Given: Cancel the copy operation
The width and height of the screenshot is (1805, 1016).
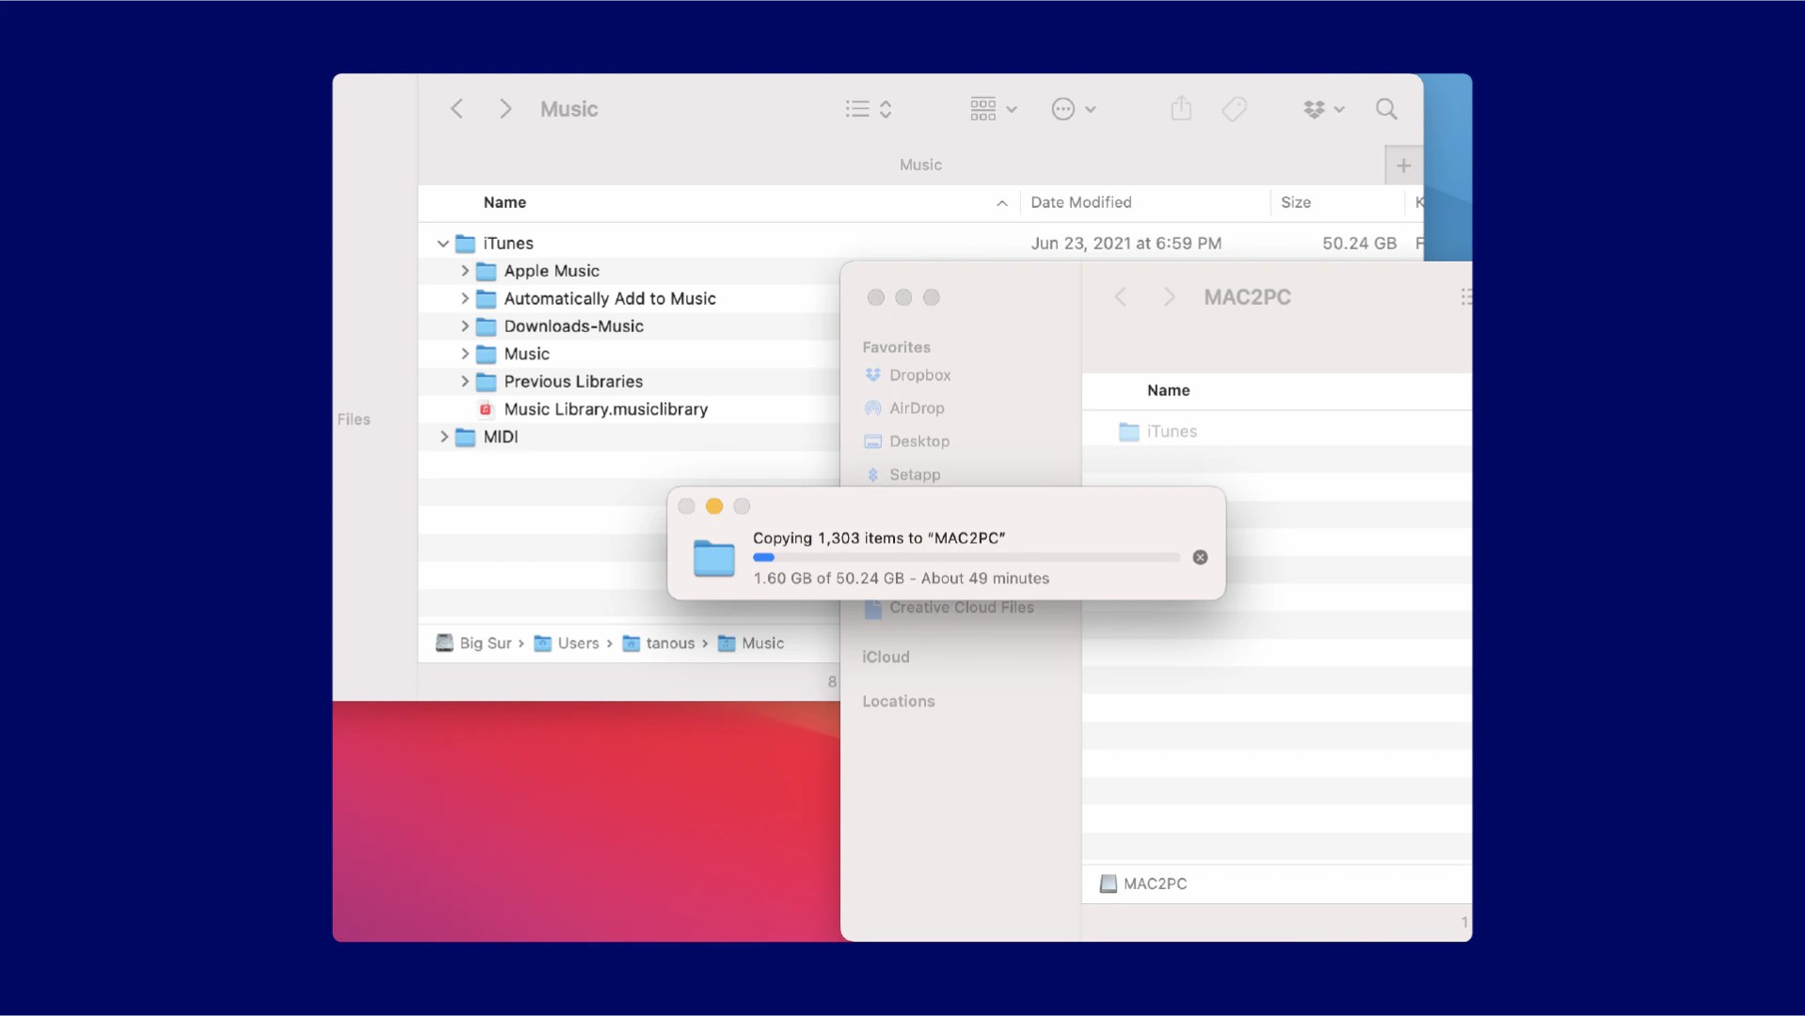Looking at the screenshot, I should (x=1200, y=557).
